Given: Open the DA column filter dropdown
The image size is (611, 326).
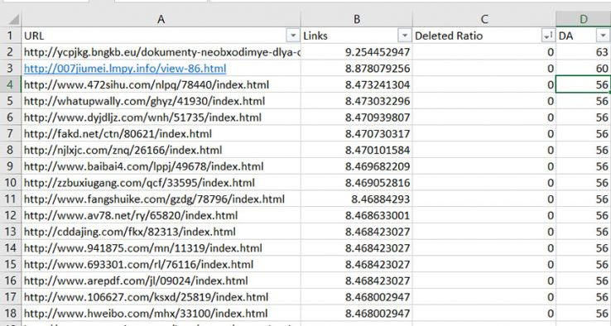Looking at the screenshot, I should coord(603,36).
